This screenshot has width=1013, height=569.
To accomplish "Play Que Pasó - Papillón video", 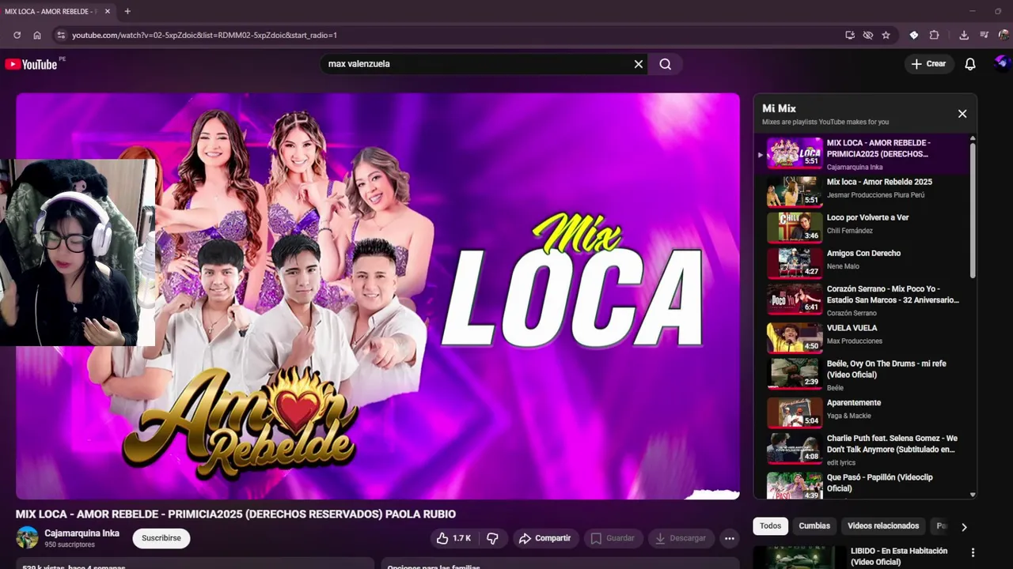I will click(865, 484).
